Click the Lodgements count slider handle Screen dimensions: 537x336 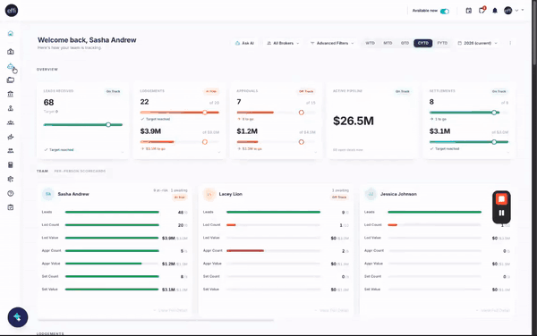coord(205,113)
